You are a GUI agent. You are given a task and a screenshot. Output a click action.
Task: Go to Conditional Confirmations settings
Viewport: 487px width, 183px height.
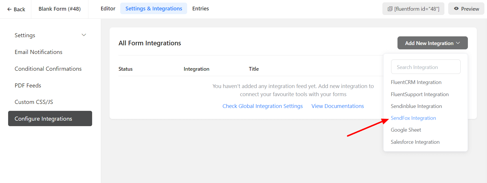pyautogui.click(x=48, y=69)
